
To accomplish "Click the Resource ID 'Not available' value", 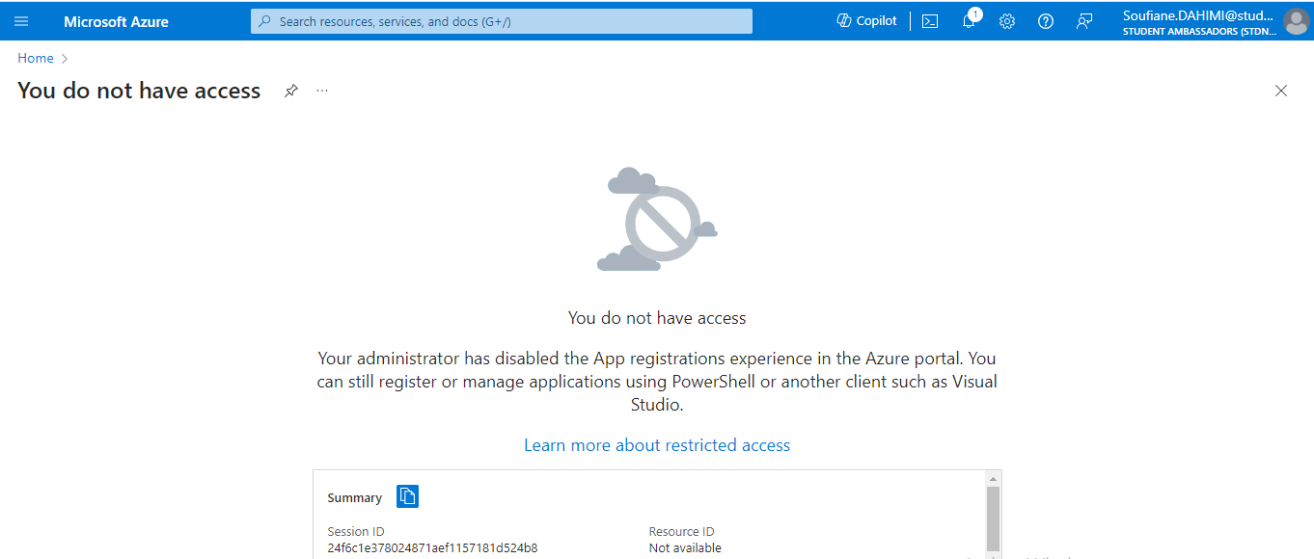I will pos(685,548).
